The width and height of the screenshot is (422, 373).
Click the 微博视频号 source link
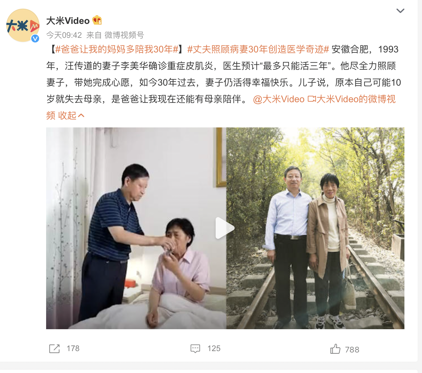click(x=124, y=35)
